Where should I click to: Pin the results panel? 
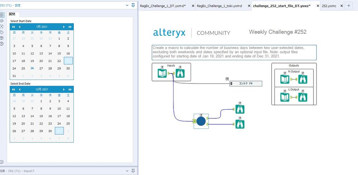133,171
